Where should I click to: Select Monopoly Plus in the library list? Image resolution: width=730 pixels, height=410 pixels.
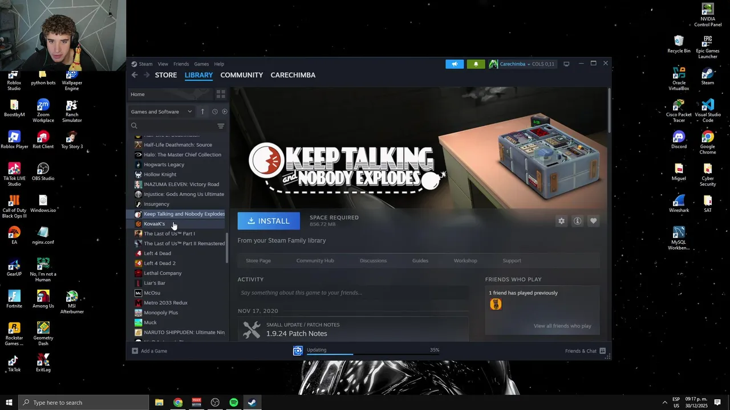pos(161,313)
